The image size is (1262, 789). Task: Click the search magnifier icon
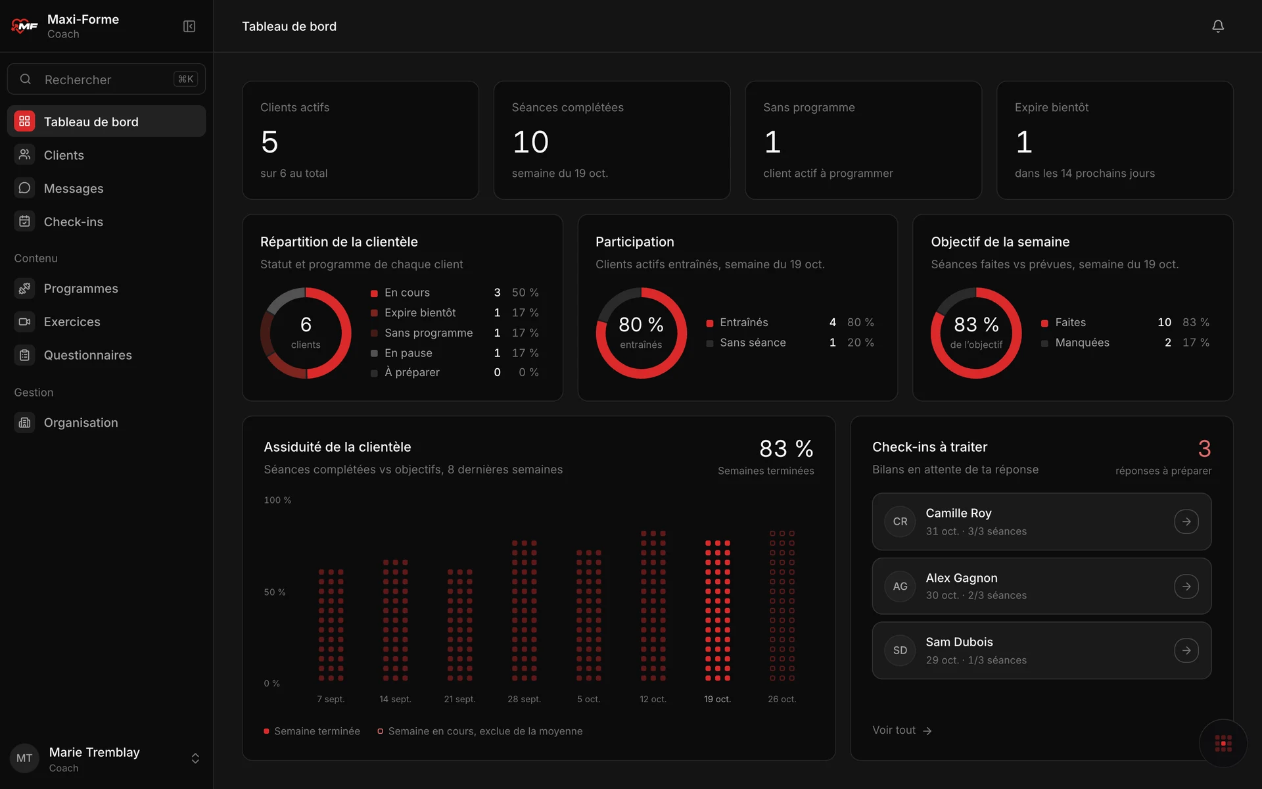click(26, 79)
